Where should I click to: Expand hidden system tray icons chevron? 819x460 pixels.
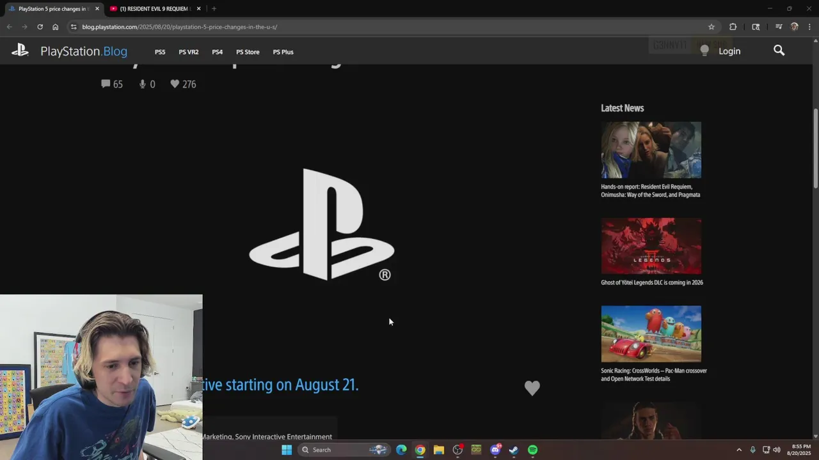(739, 450)
